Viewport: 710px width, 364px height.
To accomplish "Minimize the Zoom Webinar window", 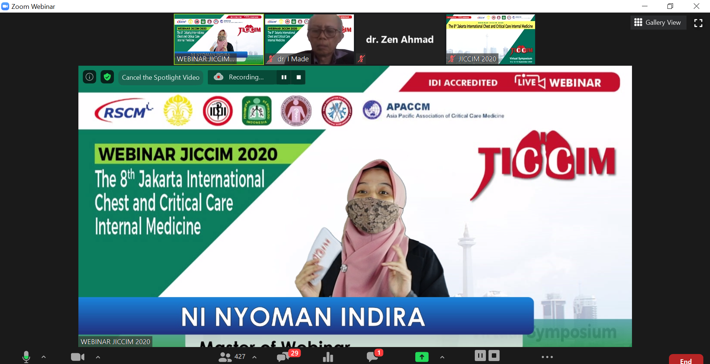I will click(645, 6).
